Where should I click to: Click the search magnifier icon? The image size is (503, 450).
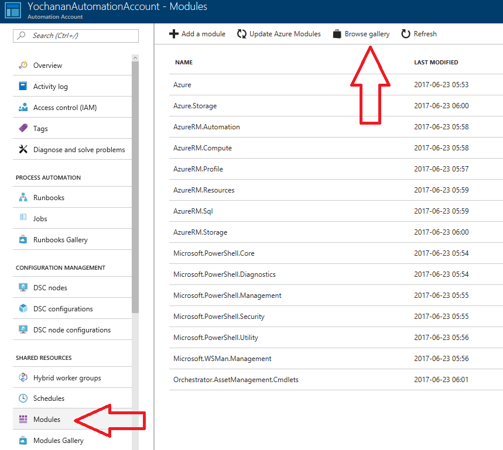tap(21, 35)
